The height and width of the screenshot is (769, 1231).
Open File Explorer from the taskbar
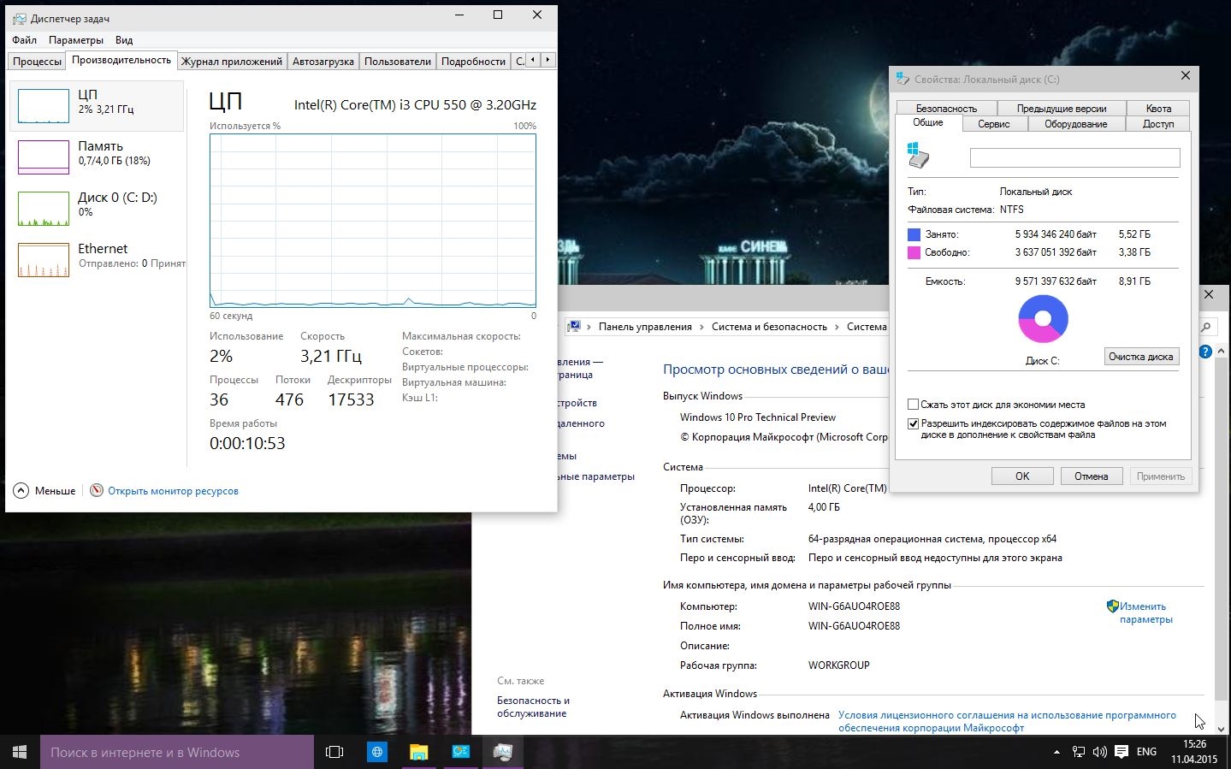(418, 752)
